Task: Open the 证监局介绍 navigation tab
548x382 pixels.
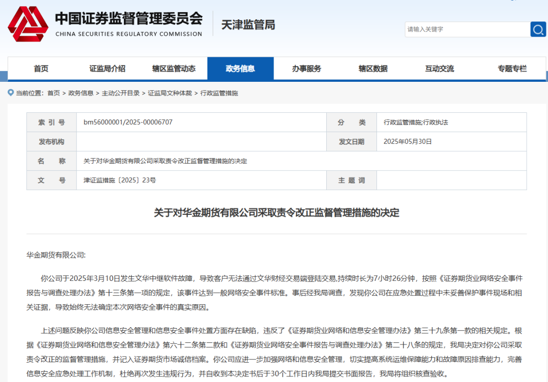Action: coord(108,69)
